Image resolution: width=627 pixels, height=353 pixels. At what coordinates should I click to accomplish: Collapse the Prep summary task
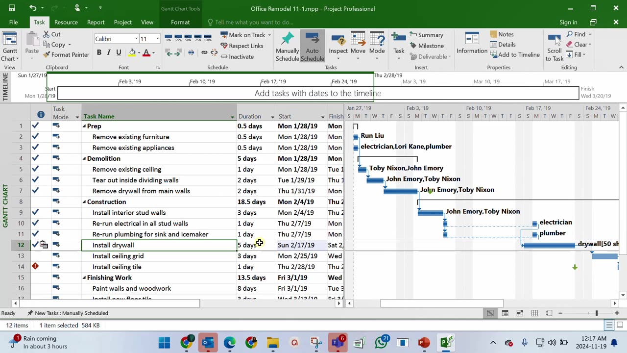click(x=84, y=126)
